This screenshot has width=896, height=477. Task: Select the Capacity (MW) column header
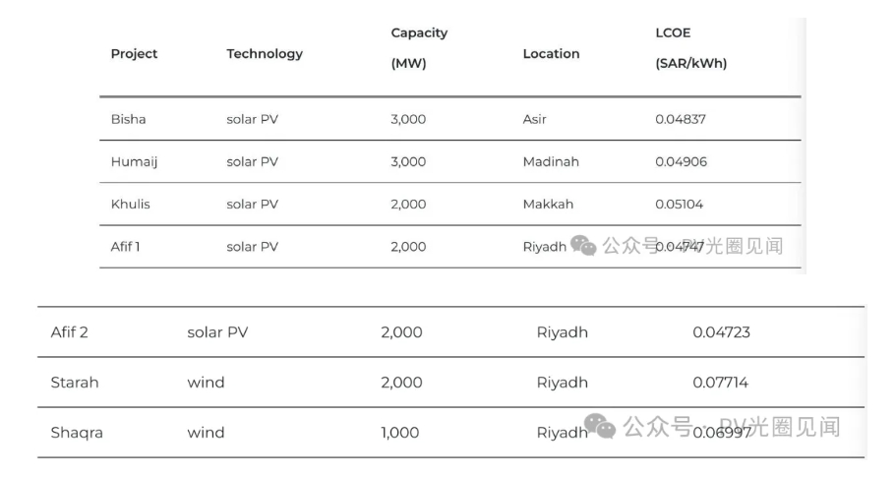tap(419, 47)
